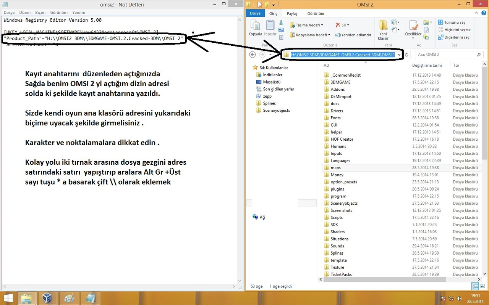
Task: Click File Explorer icon on the taskbar
Action: [26, 298]
